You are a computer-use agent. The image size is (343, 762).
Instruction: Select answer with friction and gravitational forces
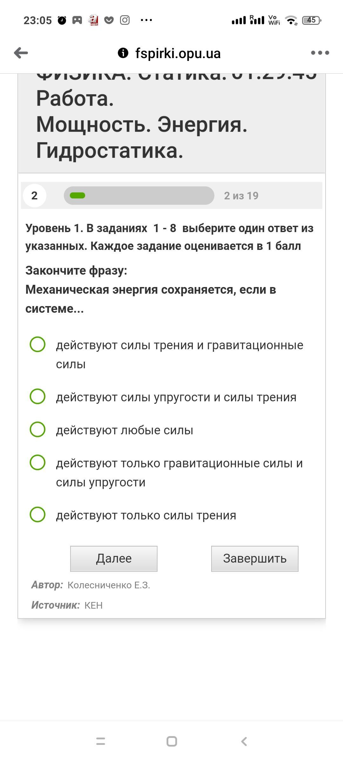[37, 344]
